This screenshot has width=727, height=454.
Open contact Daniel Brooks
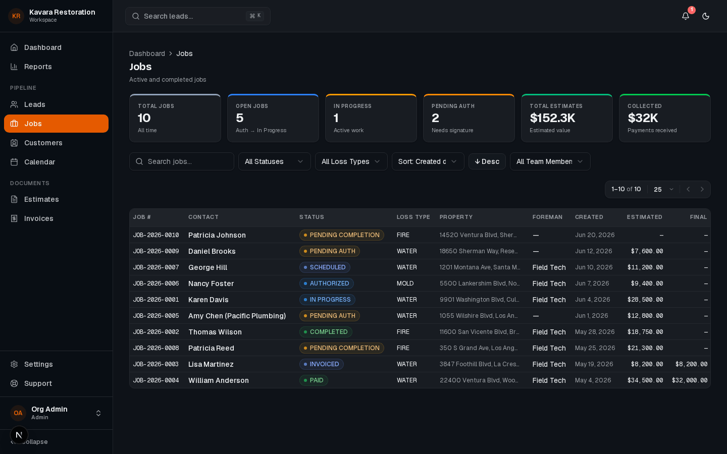[212, 251]
